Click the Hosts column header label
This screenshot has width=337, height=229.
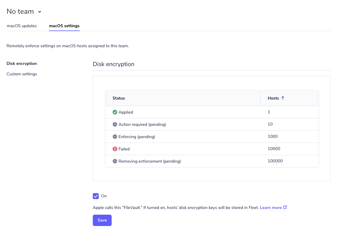pos(273,98)
